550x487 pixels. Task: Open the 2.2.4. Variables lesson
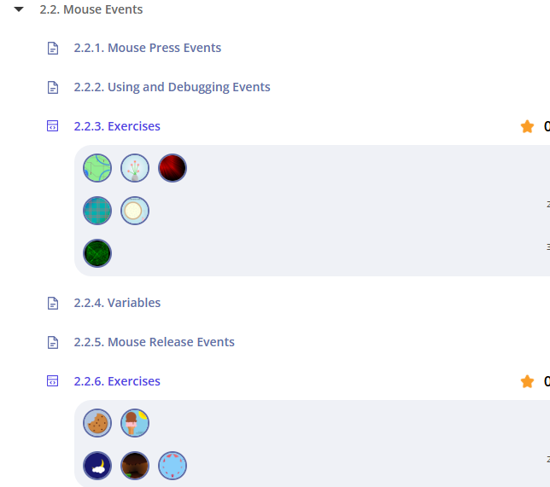(x=117, y=303)
